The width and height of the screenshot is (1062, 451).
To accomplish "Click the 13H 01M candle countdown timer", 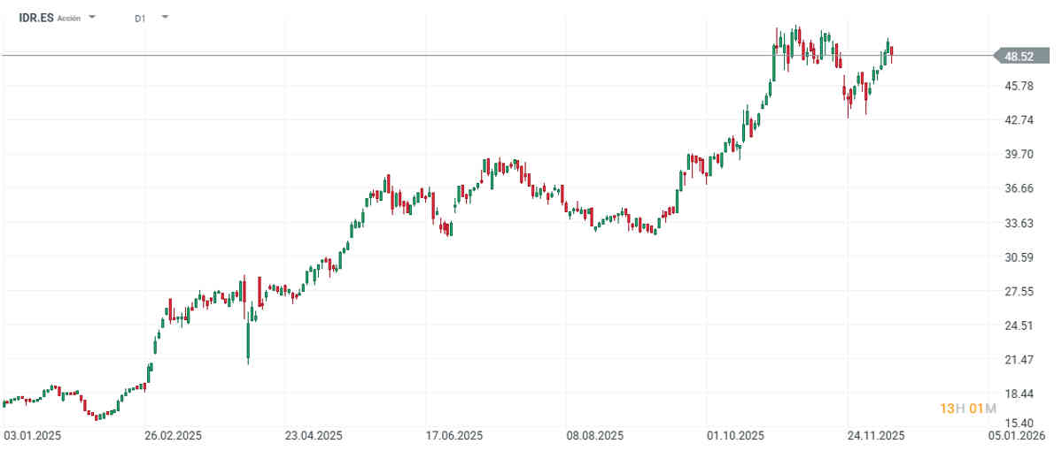I will point(968,408).
